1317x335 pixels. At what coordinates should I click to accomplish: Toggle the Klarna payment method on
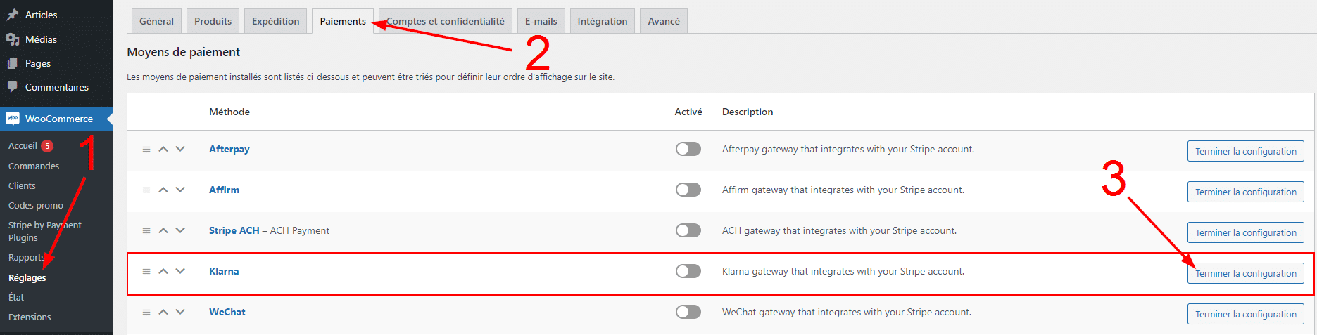tap(688, 271)
